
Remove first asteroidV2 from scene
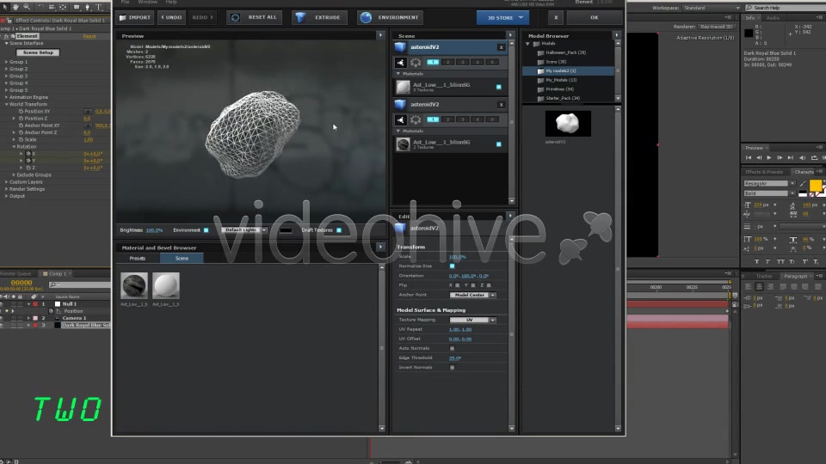[501, 47]
